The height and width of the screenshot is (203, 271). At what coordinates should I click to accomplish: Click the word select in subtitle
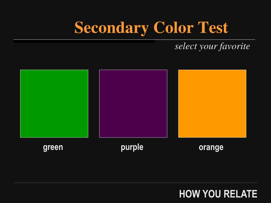(186, 46)
